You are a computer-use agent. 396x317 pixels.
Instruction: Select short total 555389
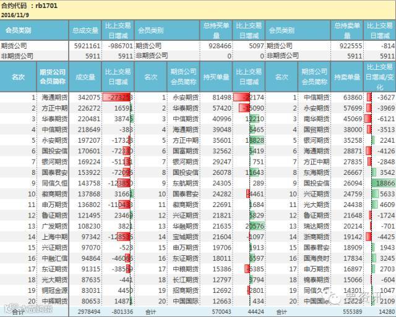pos(353,311)
